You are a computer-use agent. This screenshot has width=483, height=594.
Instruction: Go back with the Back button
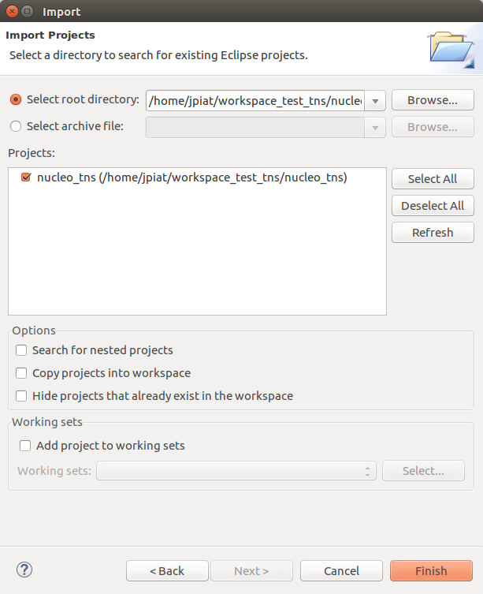click(167, 571)
